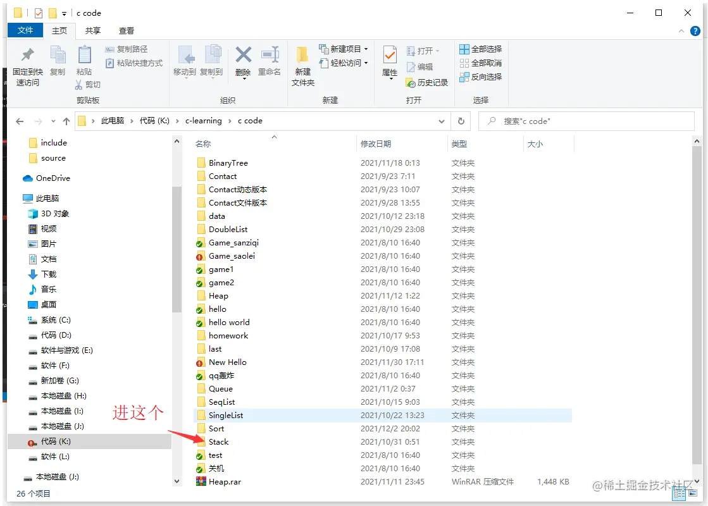Click Select none (全部取消)

click(x=480, y=63)
